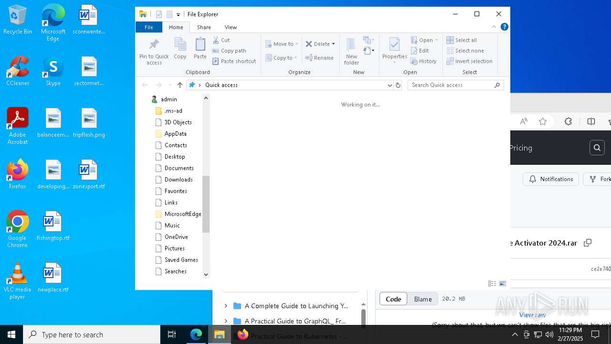Open the File menu tab

click(149, 27)
